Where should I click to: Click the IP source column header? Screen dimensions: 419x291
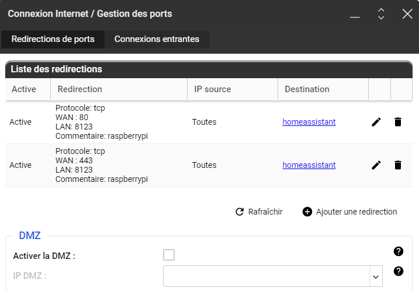tap(212, 89)
